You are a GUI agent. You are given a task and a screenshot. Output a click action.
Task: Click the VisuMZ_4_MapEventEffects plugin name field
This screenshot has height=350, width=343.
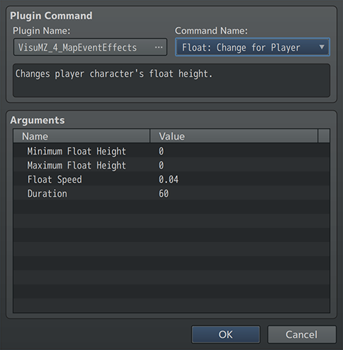pos(90,47)
